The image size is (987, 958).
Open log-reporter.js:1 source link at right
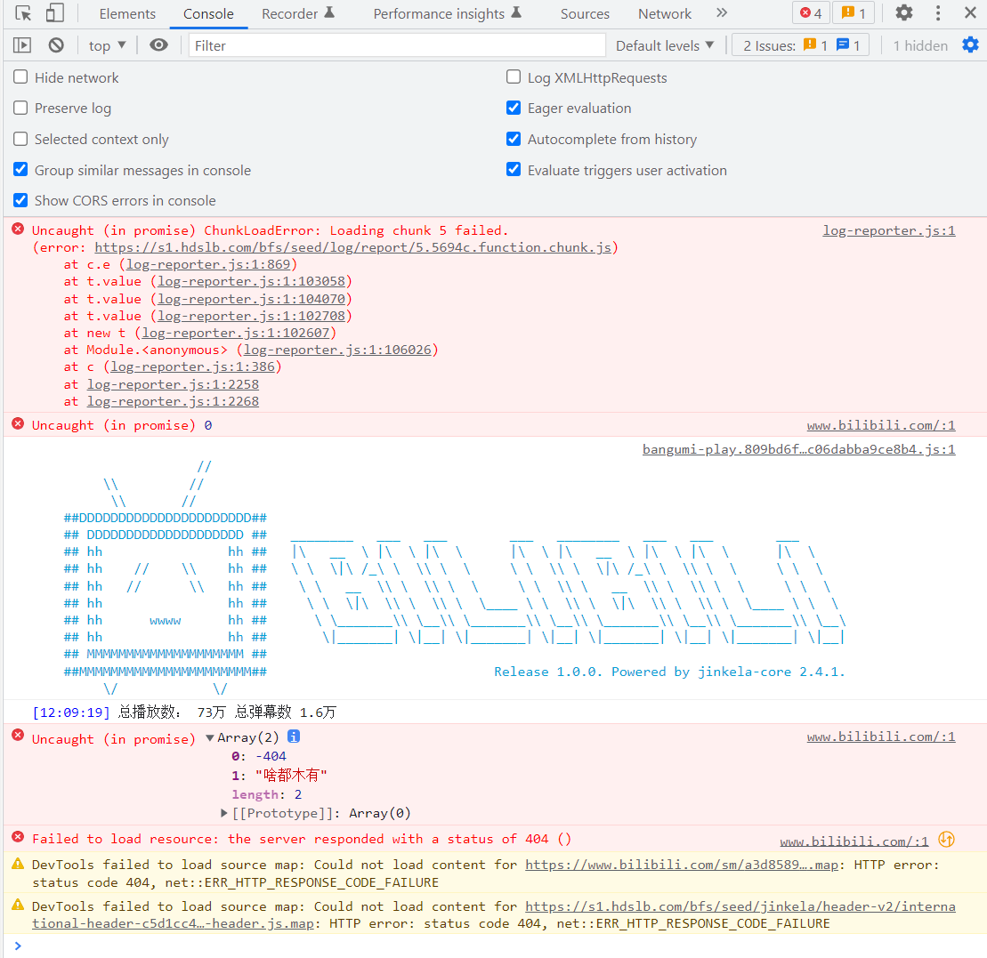[889, 231]
